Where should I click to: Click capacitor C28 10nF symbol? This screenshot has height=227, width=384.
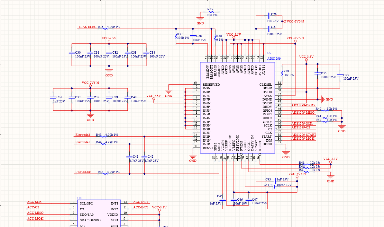193,36
